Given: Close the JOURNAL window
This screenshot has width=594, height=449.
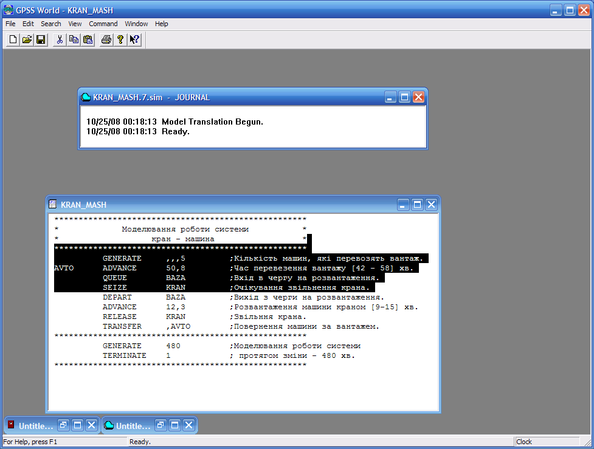Looking at the screenshot, I should [x=419, y=97].
